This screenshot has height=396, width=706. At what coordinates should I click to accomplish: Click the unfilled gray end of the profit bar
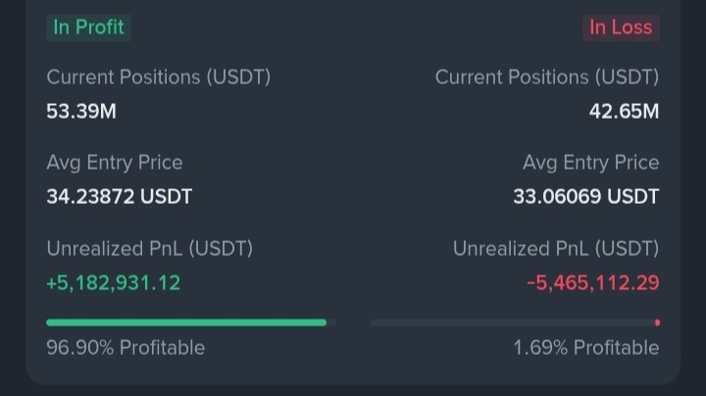tap(331, 322)
